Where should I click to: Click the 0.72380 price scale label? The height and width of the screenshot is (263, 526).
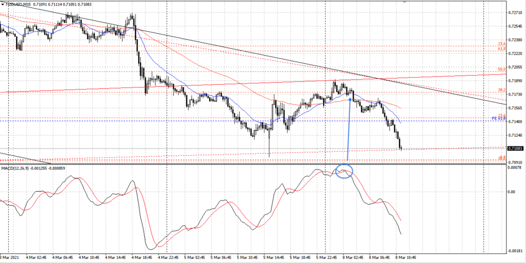pos(515,40)
